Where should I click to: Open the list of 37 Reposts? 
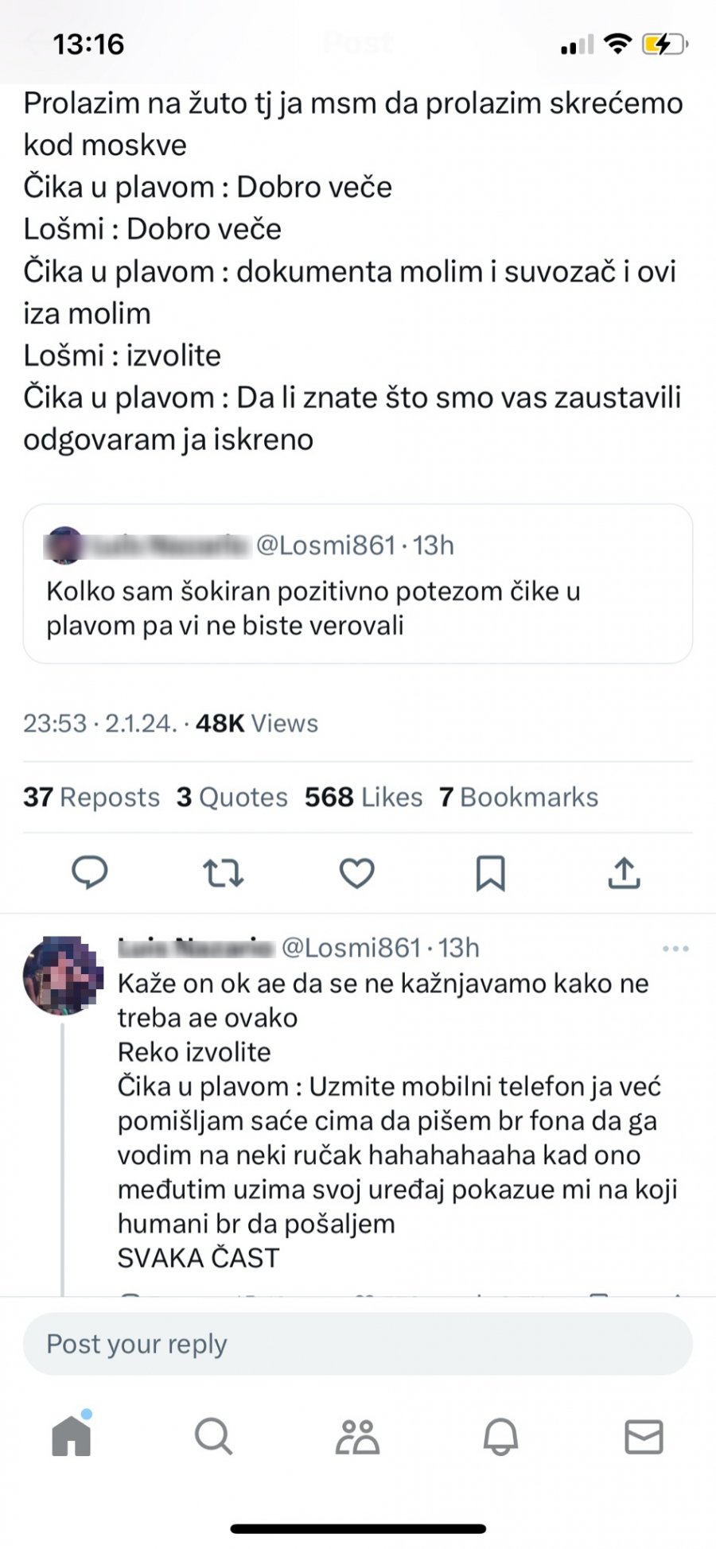90,797
